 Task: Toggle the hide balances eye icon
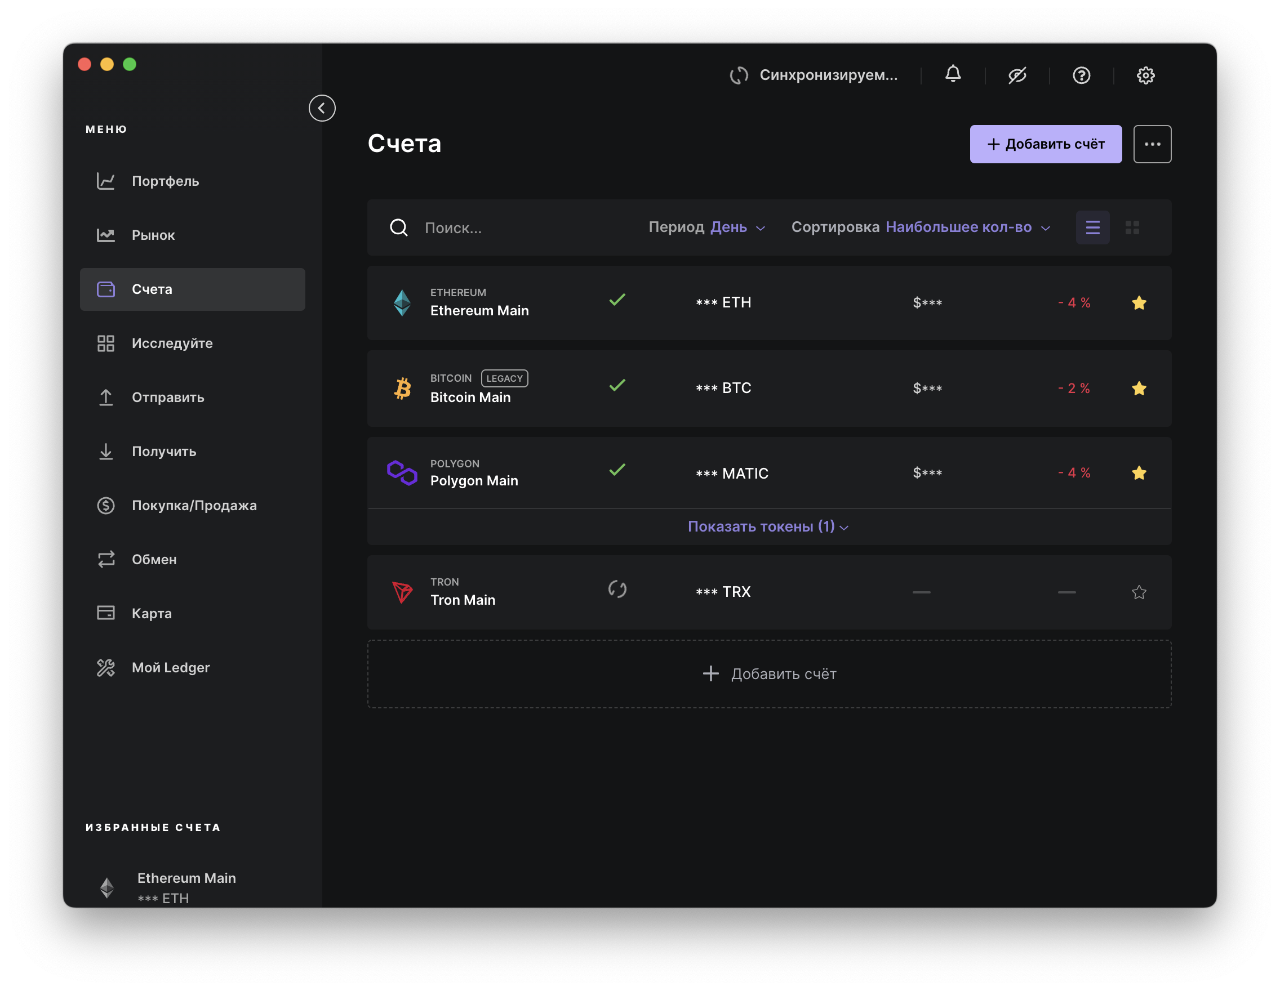pyautogui.click(x=1017, y=75)
